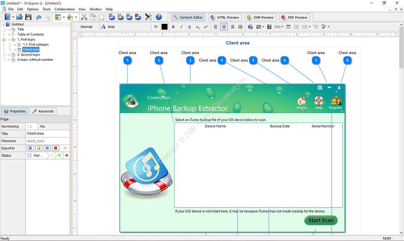Set status to the yellow color marker

click(x=52, y=156)
